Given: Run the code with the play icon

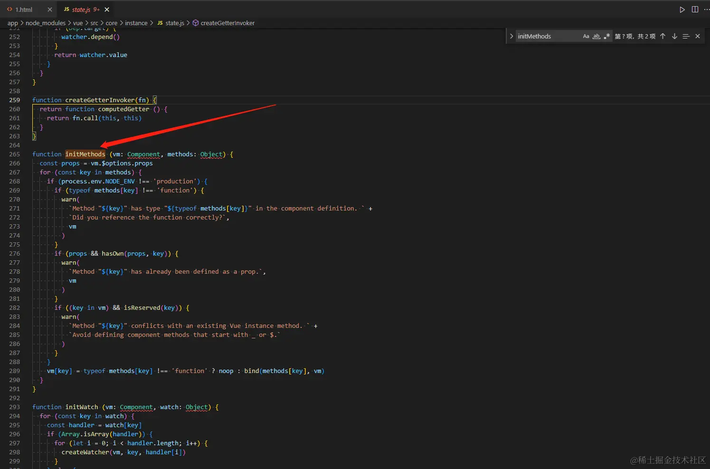Looking at the screenshot, I should [682, 10].
